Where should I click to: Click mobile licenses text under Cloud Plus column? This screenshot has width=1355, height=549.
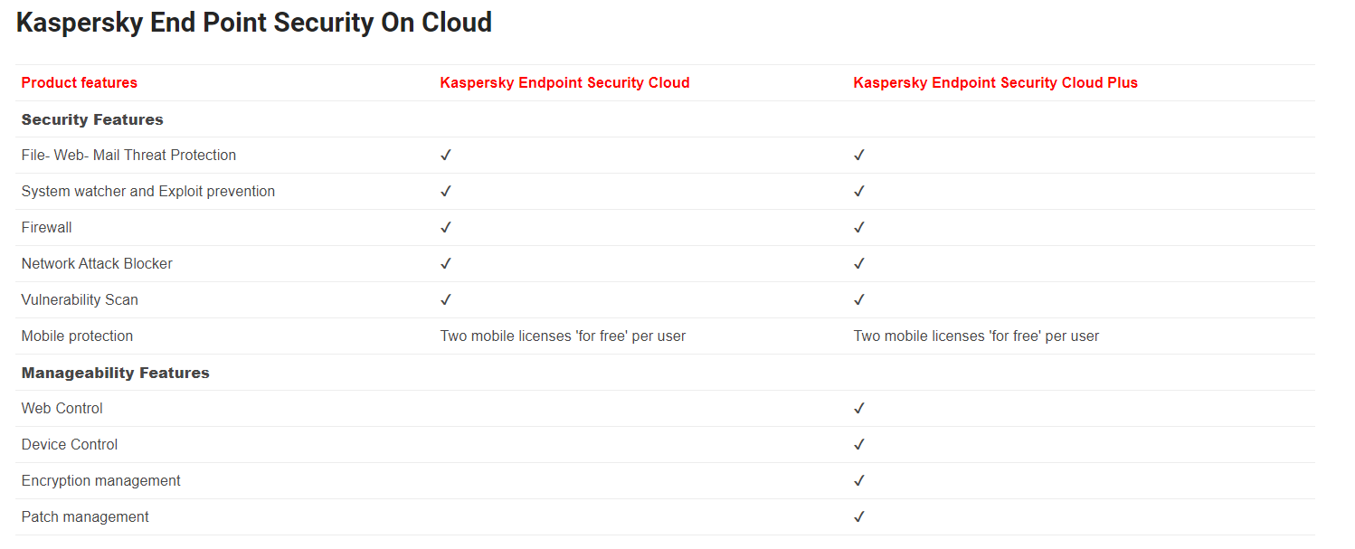point(976,336)
